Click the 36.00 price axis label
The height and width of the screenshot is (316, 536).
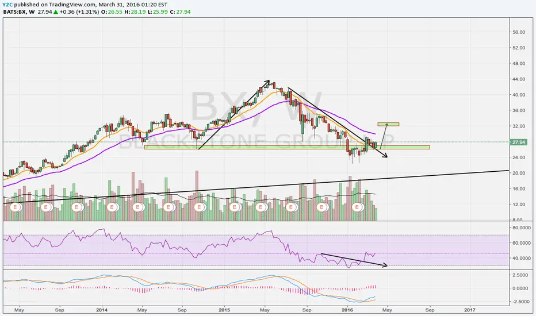pyautogui.click(x=519, y=110)
